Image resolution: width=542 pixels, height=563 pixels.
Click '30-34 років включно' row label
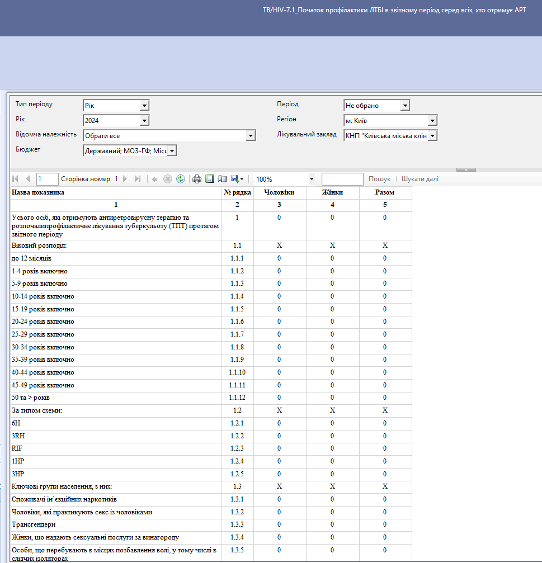coord(43,347)
